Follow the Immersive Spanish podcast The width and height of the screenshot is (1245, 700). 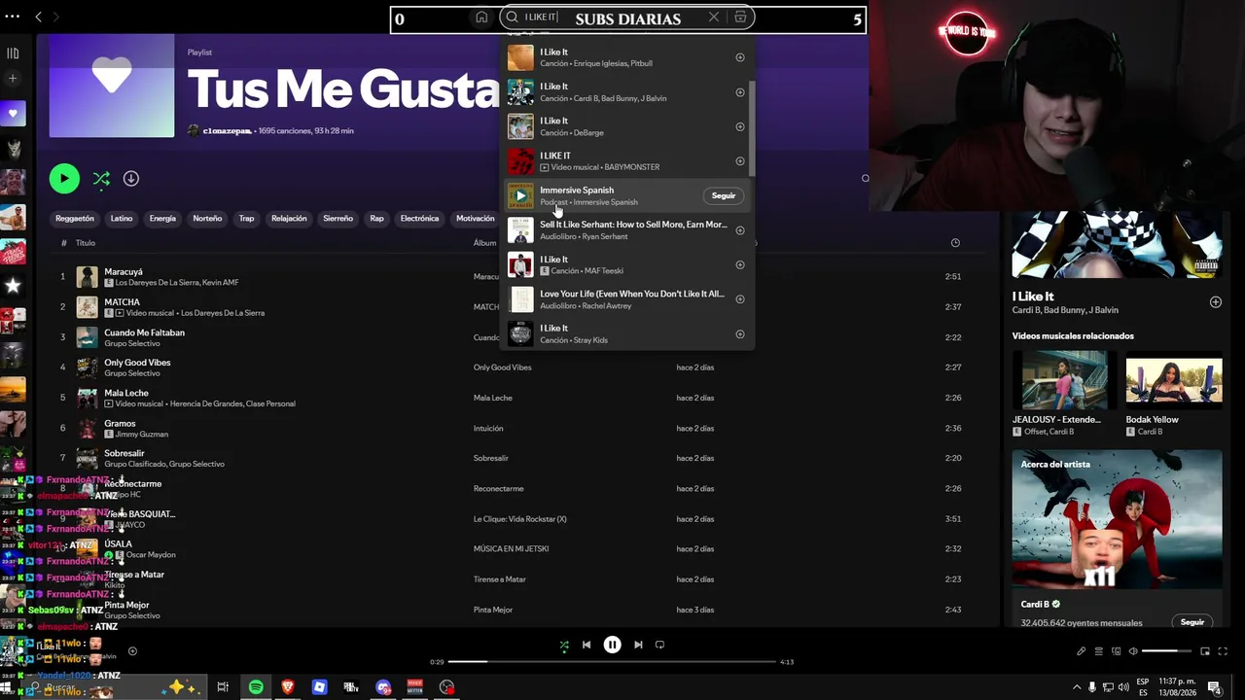pyautogui.click(x=724, y=195)
